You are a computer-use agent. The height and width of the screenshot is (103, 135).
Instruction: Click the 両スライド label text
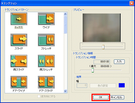19,70
